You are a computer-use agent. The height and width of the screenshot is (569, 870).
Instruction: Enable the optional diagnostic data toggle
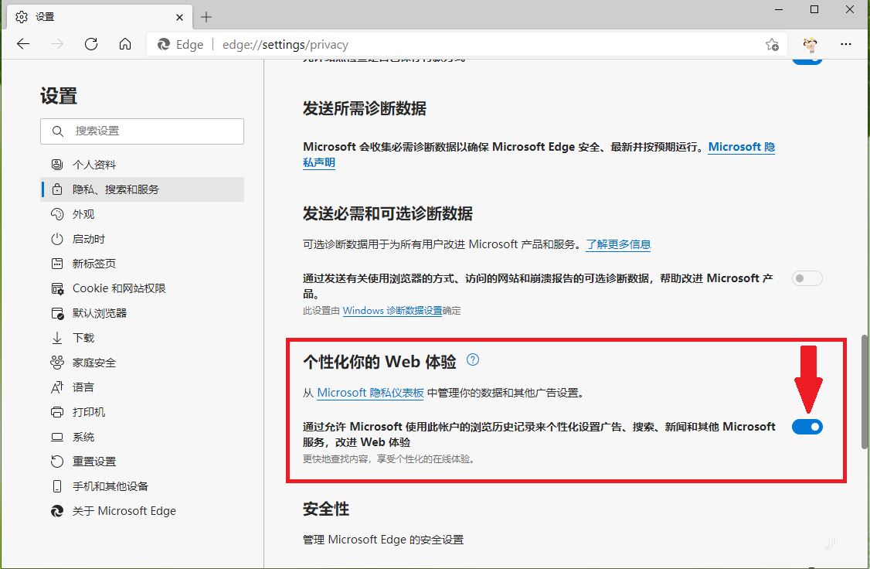point(807,278)
